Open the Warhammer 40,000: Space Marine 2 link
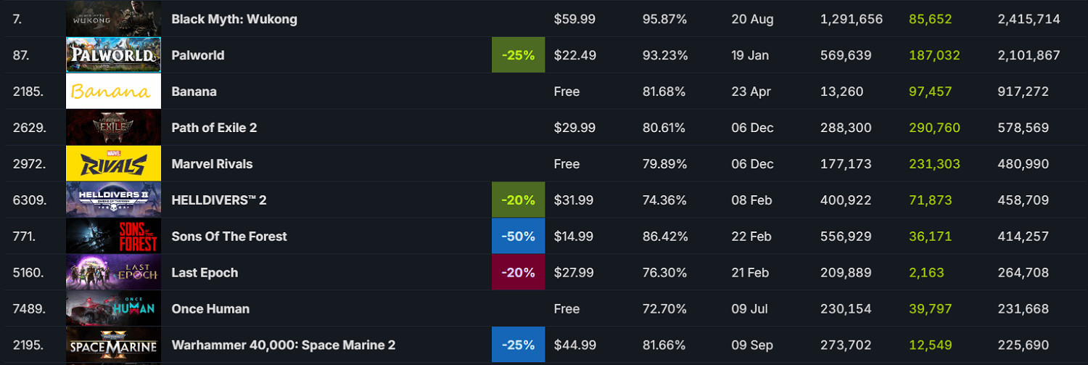Image resolution: width=1088 pixels, height=365 pixels. coord(283,345)
